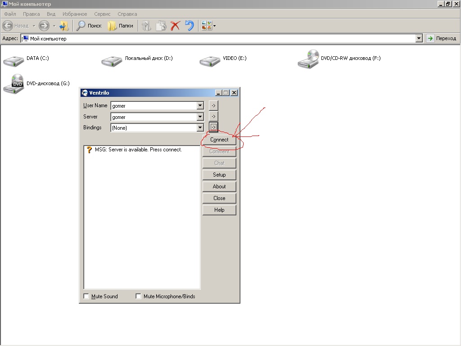The image size is (461, 346).
Task: Click the Close button in Ventrilo
Action: (x=219, y=198)
